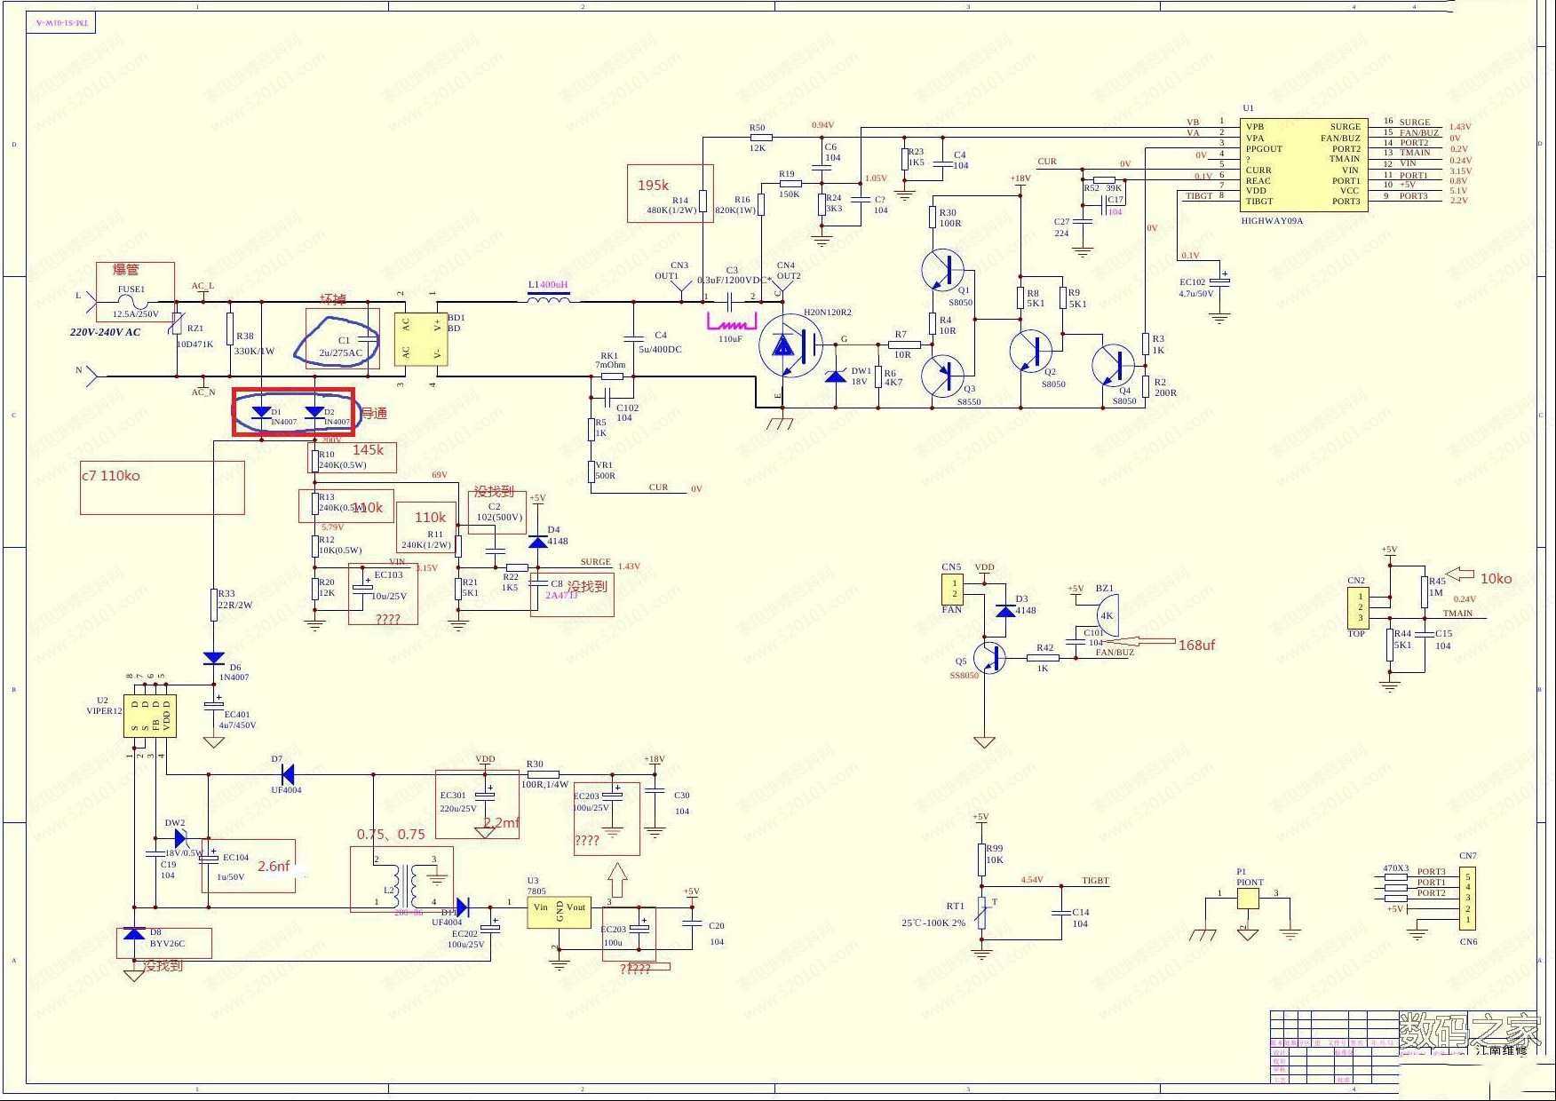Select the 'EC401 4u7/450V' capacitor label

(240, 719)
